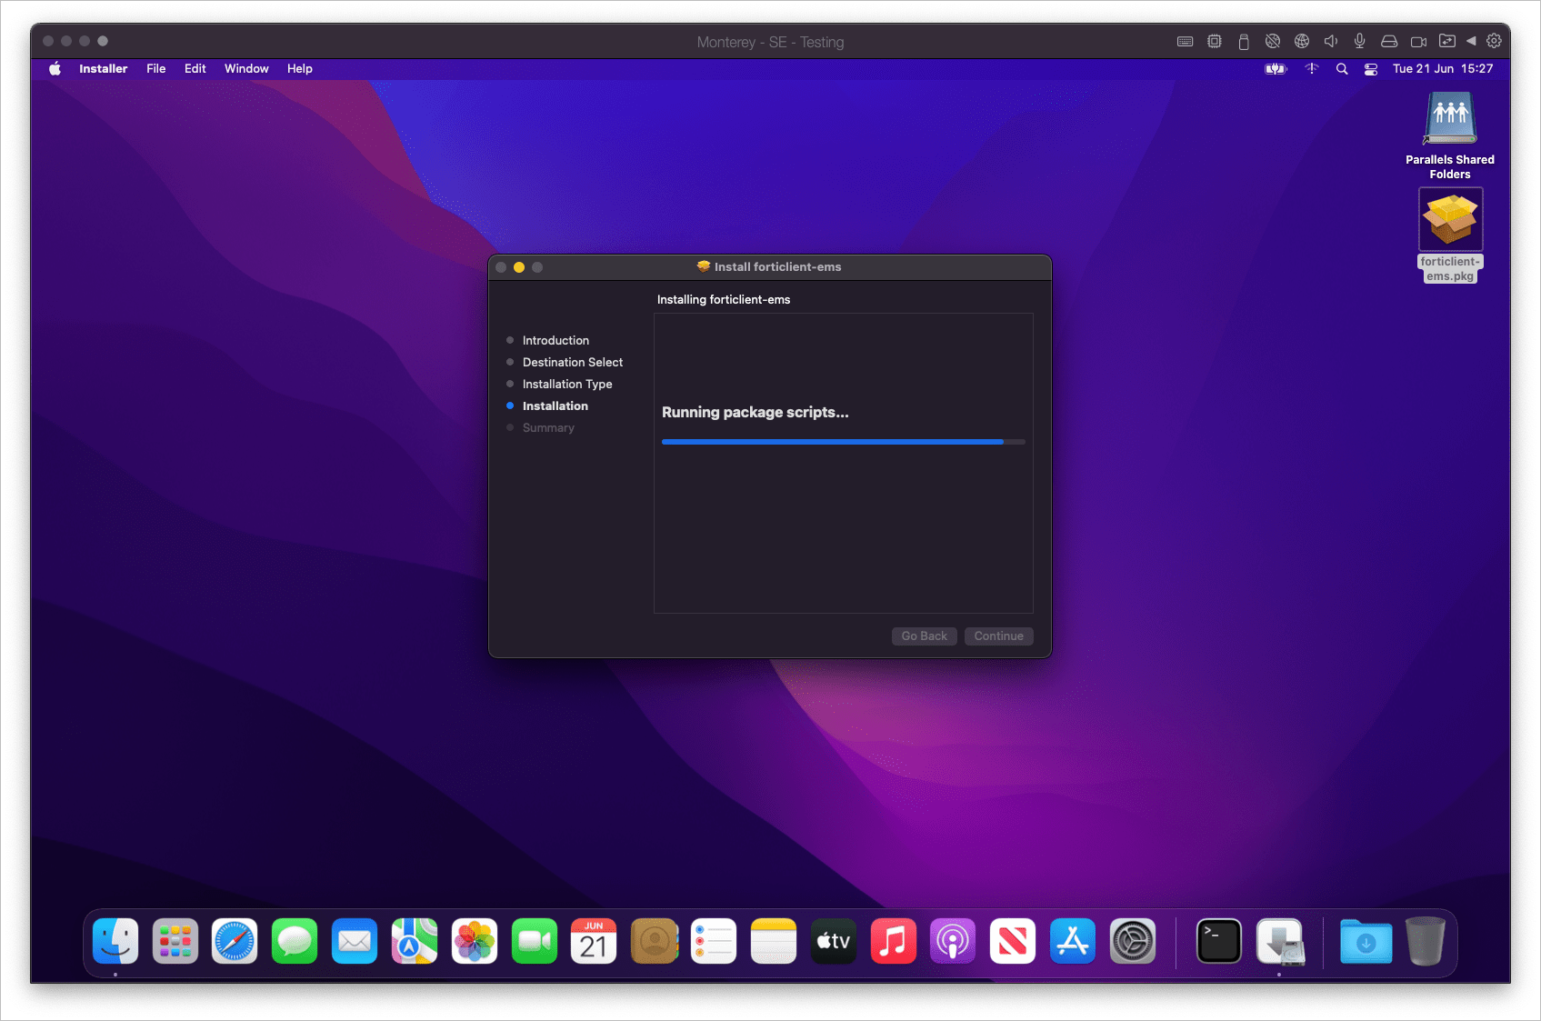Image resolution: width=1541 pixels, height=1021 pixels.
Task: Select forticlient-ems.pkg desktop file
Action: 1450,235
